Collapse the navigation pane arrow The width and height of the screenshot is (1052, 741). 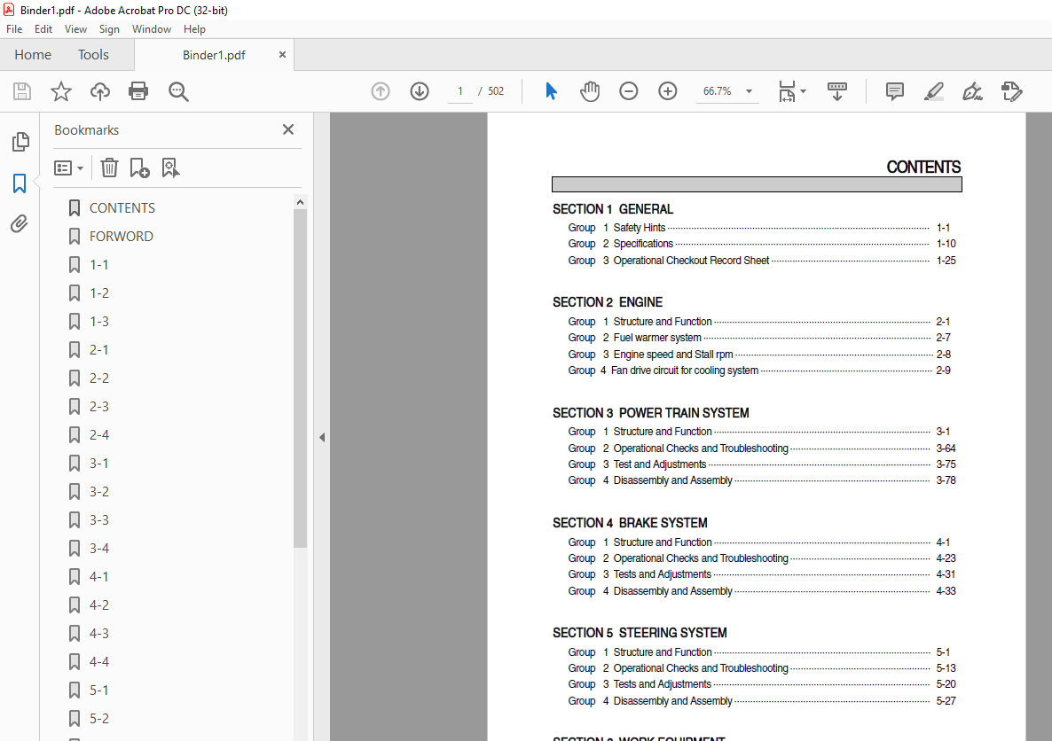point(322,437)
